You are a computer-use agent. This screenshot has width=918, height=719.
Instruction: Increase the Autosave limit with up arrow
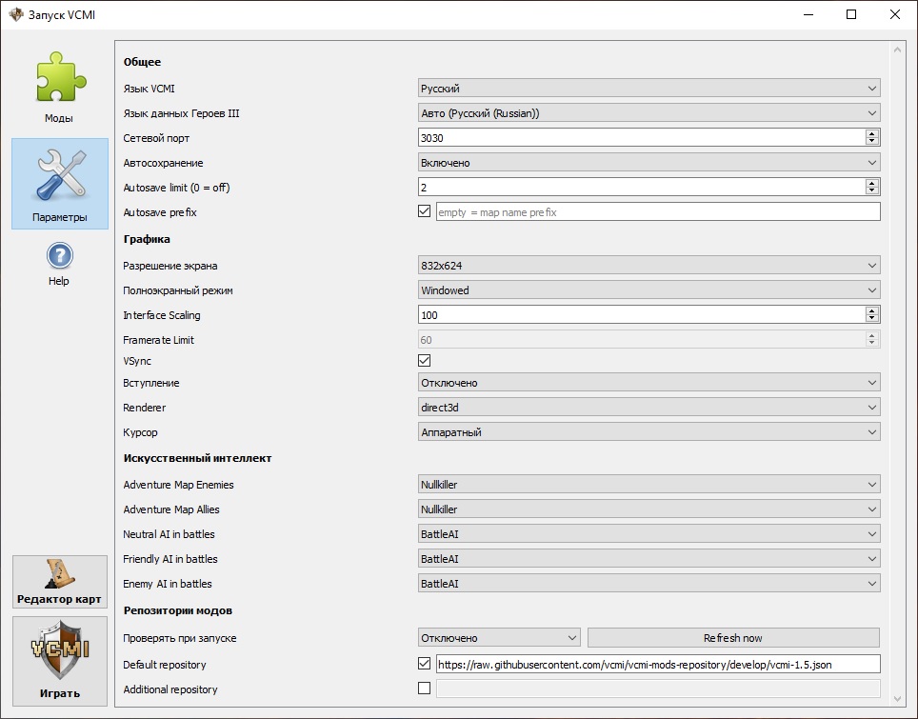871,183
